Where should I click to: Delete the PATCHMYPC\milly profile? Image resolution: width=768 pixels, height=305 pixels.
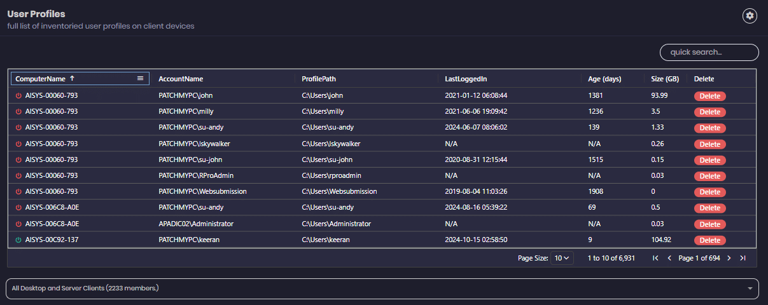click(x=709, y=112)
